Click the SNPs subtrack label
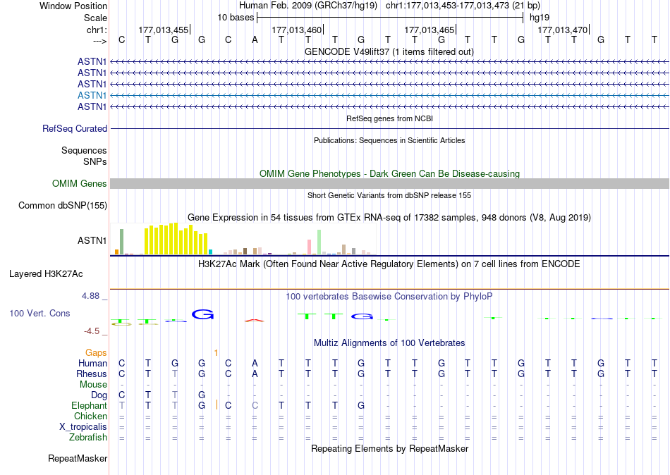Viewport: 670px width, 475px height. click(95, 161)
